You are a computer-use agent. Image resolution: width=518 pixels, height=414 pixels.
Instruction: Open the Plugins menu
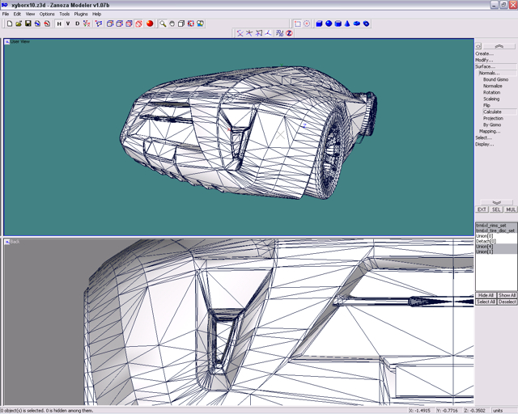pyautogui.click(x=81, y=14)
